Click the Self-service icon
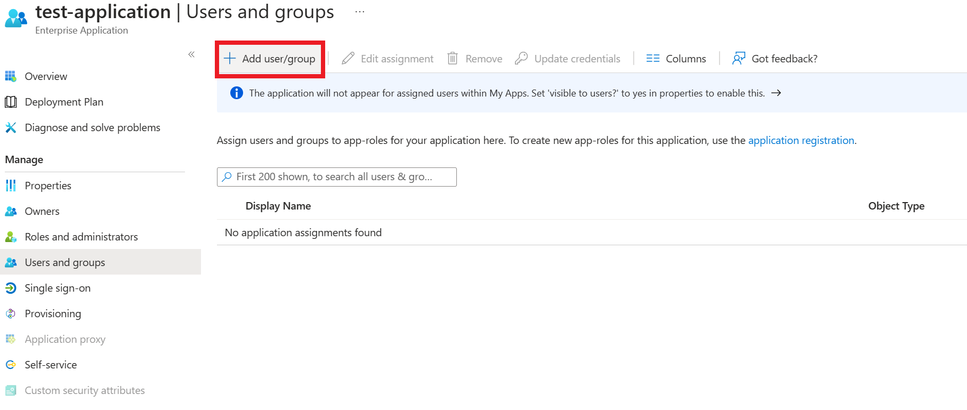This screenshot has height=410, width=967. pyautogui.click(x=11, y=365)
